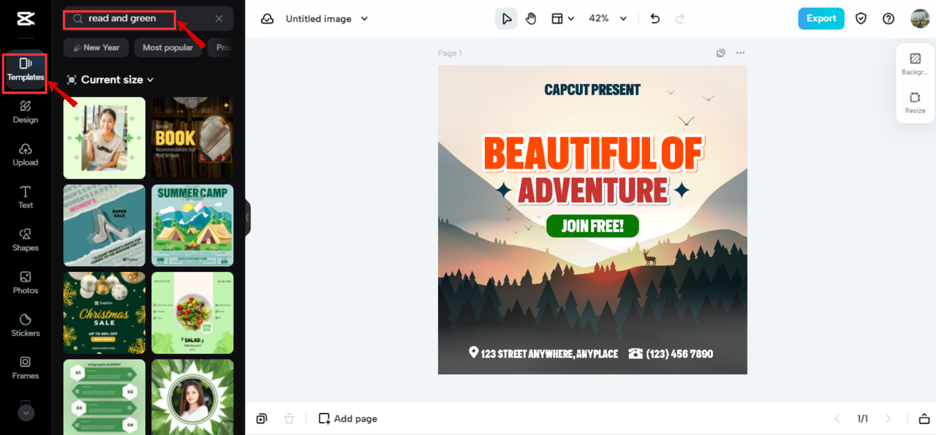The height and width of the screenshot is (435, 936).
Task: Activate the hand pan tool
Action: click(x=531, y=19)
